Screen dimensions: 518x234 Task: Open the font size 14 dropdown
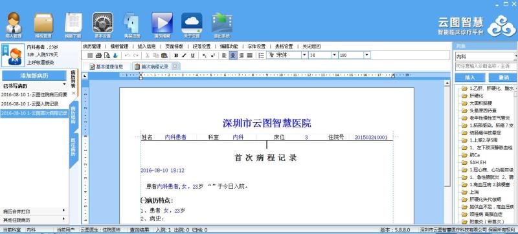tap(334, 56)
